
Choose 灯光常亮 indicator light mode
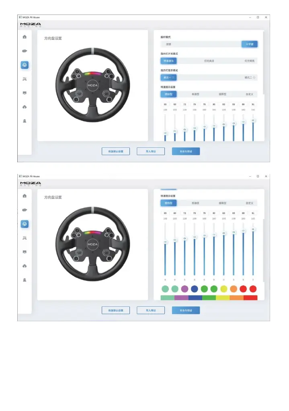coord(249,61)
